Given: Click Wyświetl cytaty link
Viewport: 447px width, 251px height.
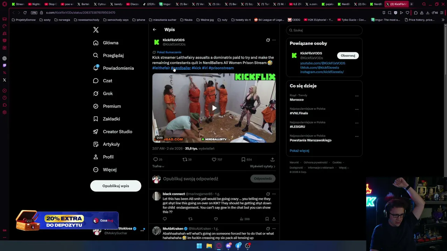Looking at the screenshot, I should (263, 166).
